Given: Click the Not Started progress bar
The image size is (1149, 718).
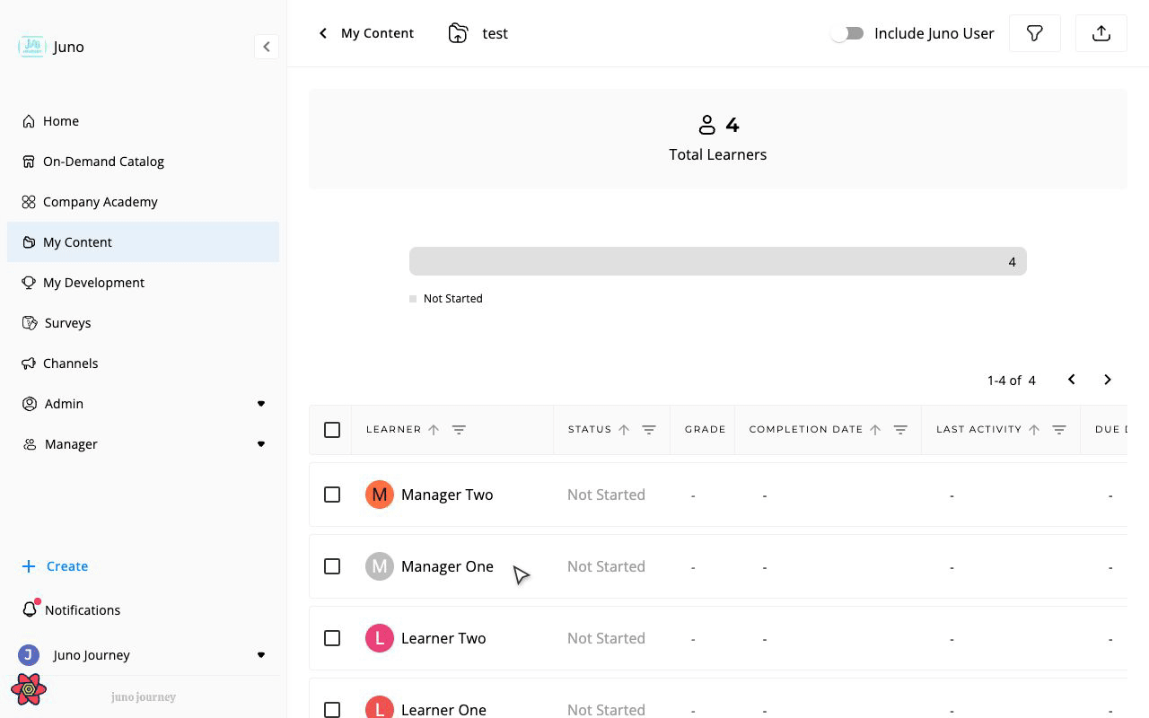Looking at the screenshot, I should tap(717, 261).
